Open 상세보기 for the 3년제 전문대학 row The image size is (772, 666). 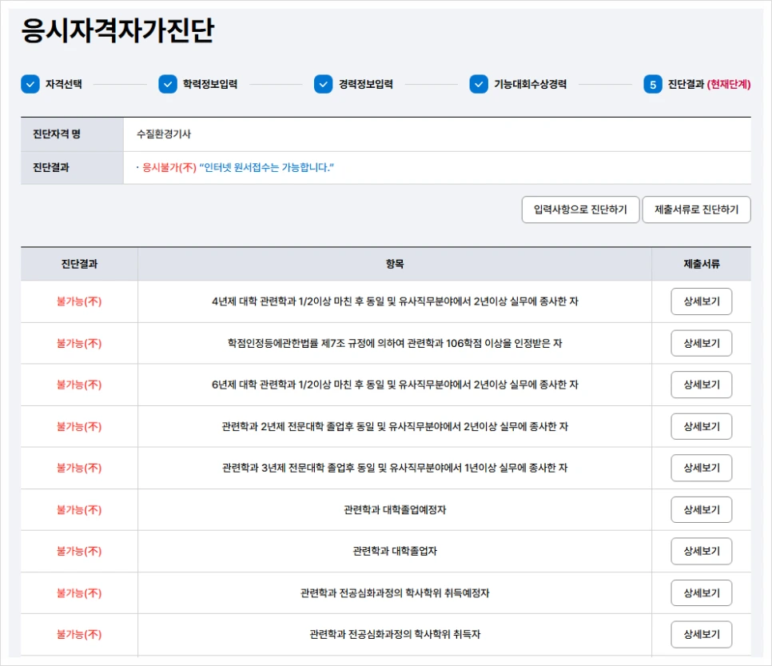[x=701, y=468]
